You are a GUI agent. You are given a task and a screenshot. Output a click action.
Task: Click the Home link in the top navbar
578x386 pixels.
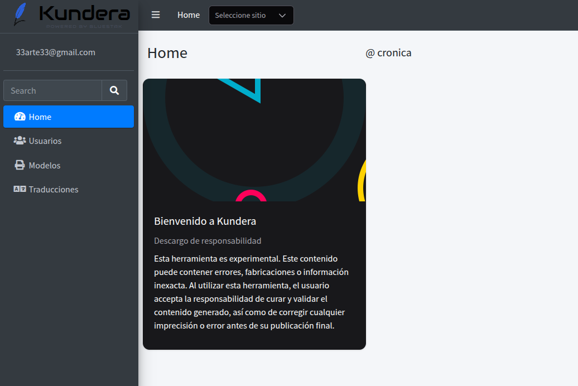point(189,15)
